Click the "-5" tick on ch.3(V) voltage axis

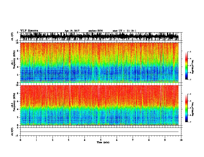click(17, 136)
